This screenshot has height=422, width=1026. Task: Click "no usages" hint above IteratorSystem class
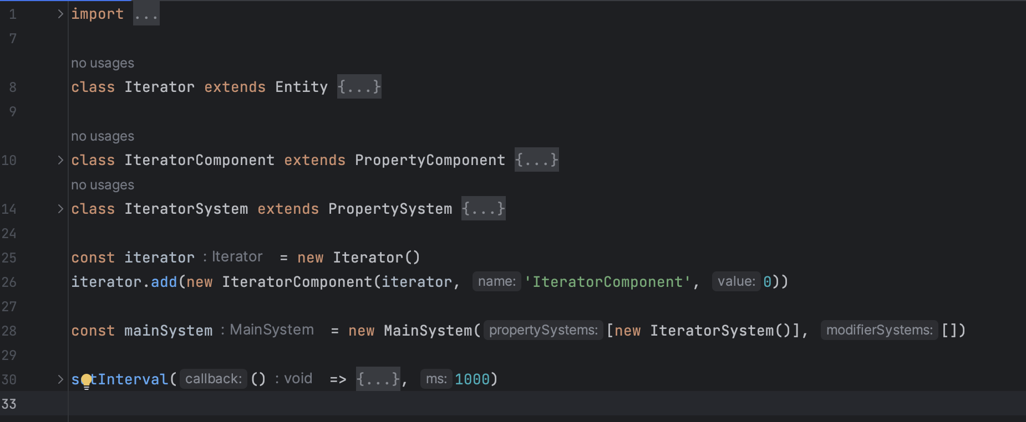click(103, 185)
